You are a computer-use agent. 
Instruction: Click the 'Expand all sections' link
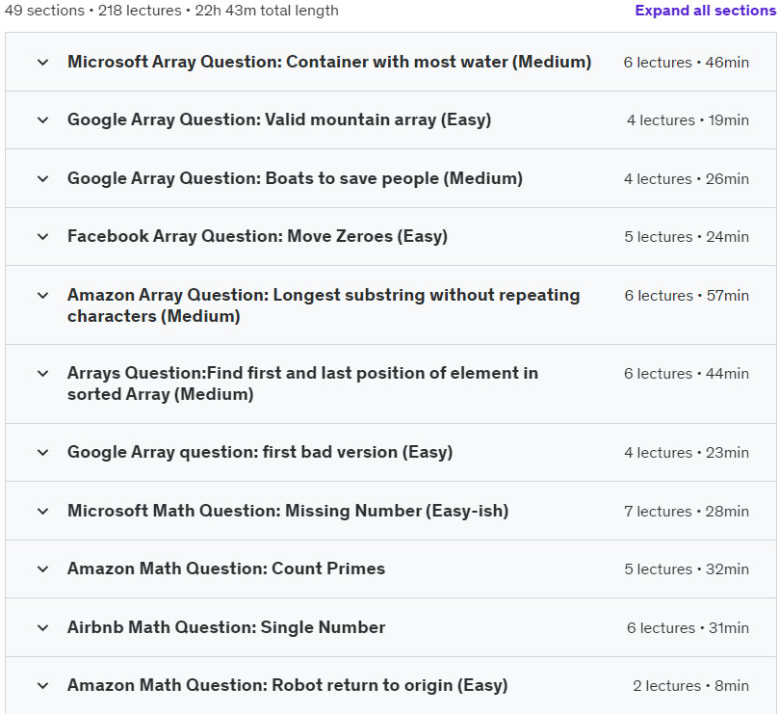[706, 11]
